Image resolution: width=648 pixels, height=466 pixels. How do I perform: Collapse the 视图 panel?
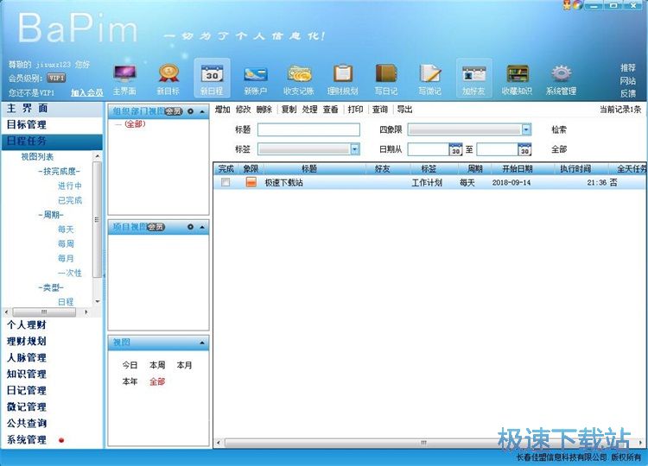pyautogui.click(x=202, y=343)
